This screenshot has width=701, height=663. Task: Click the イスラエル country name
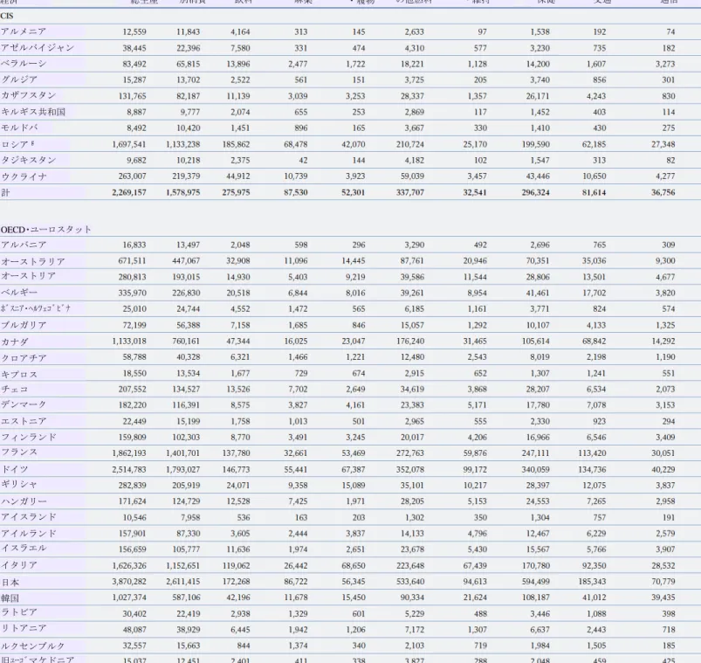tap(24, 549)
